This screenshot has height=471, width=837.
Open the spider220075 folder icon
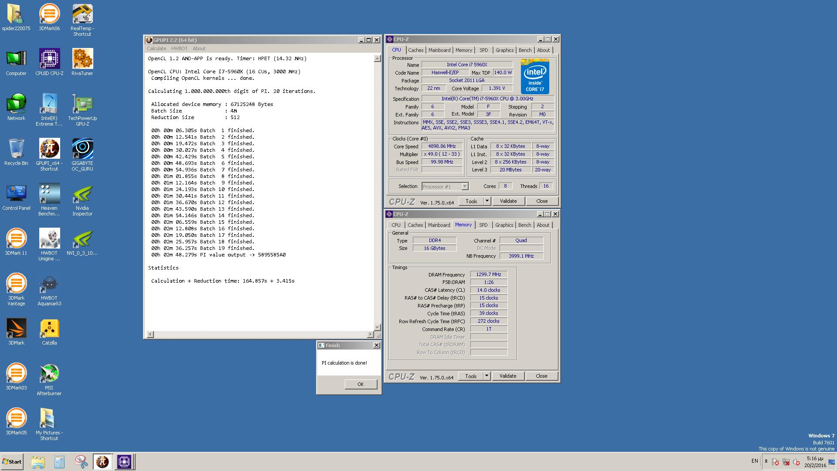click(16, 17)
